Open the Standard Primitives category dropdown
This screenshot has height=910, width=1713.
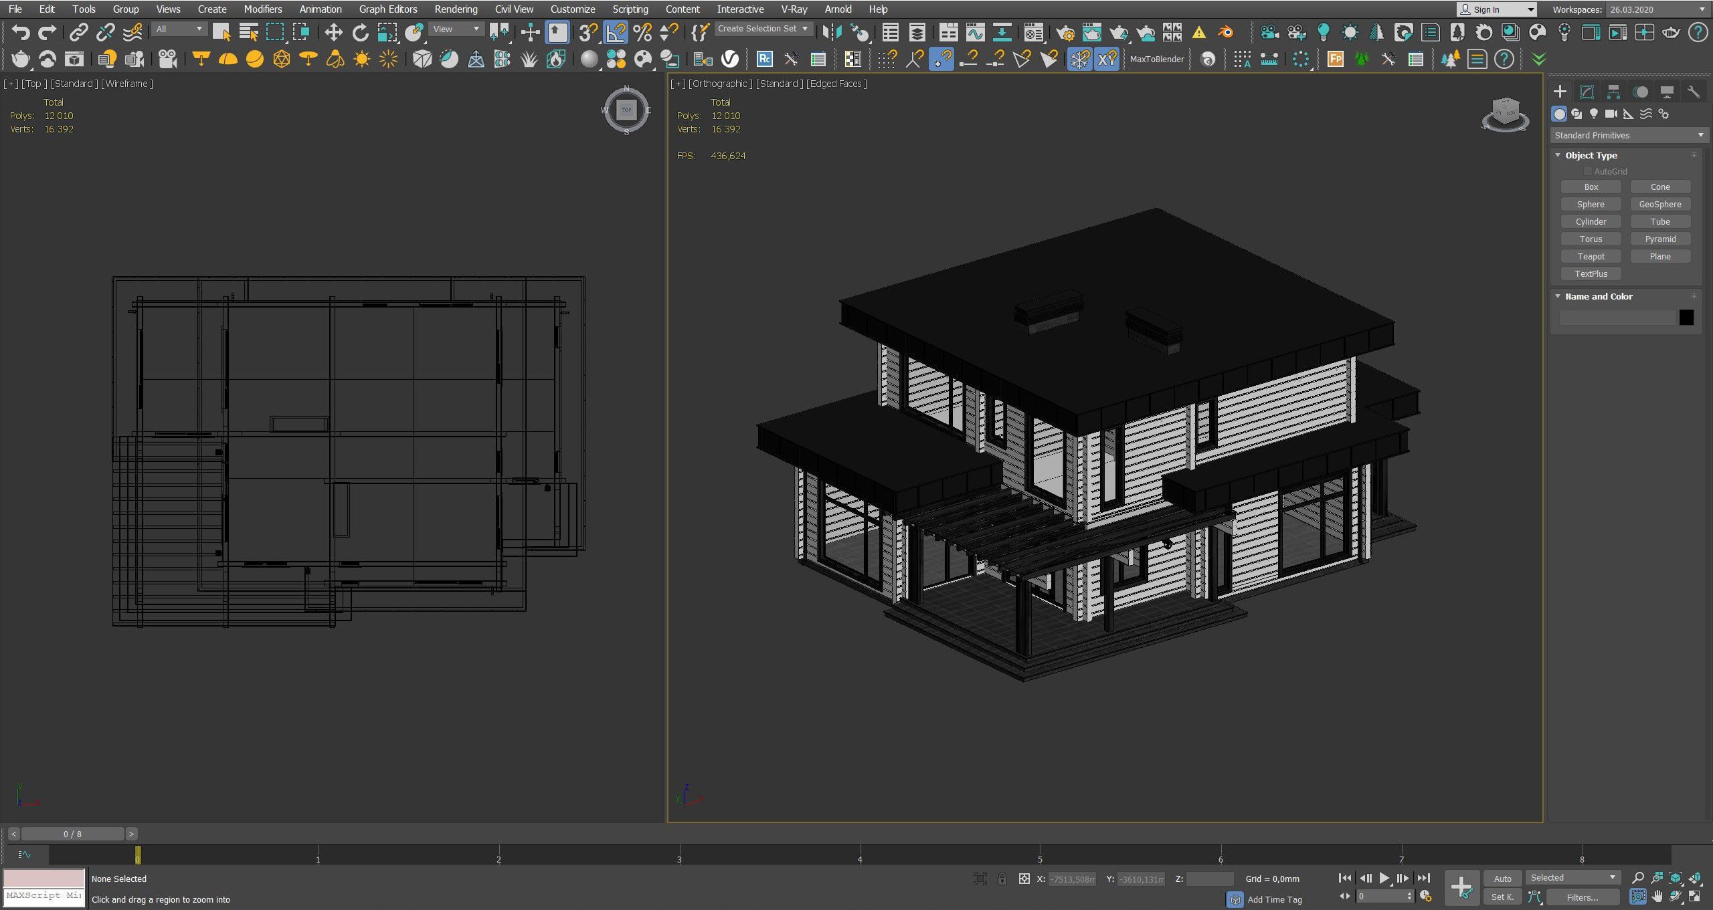point(1629,136)
